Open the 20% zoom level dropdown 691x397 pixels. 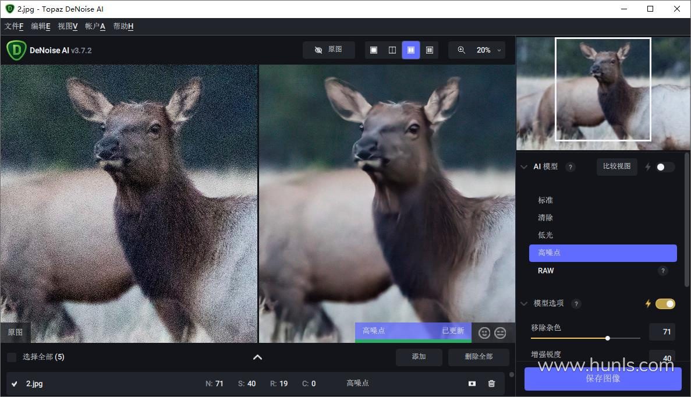pos(499,51)
